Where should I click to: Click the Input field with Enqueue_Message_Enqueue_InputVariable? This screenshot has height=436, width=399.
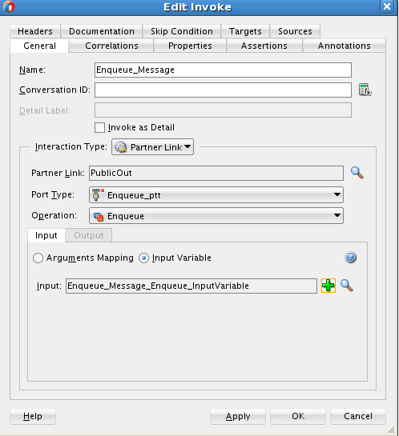[x=191, y=286]
